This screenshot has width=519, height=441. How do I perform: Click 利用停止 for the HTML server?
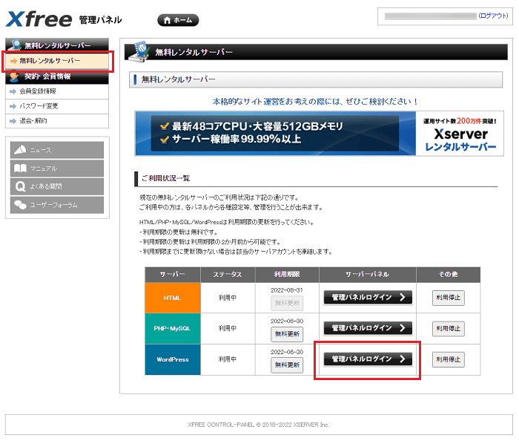click(448, 298)
